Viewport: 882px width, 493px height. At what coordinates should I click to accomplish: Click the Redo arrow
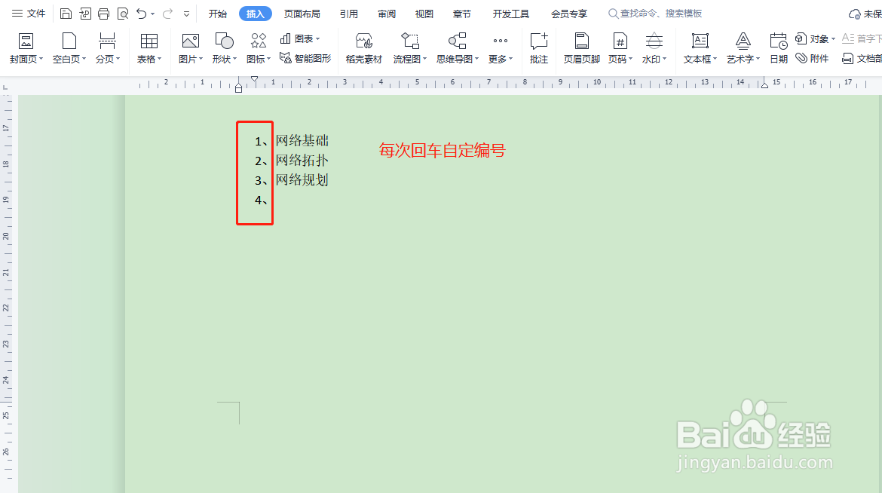[167, 14]
